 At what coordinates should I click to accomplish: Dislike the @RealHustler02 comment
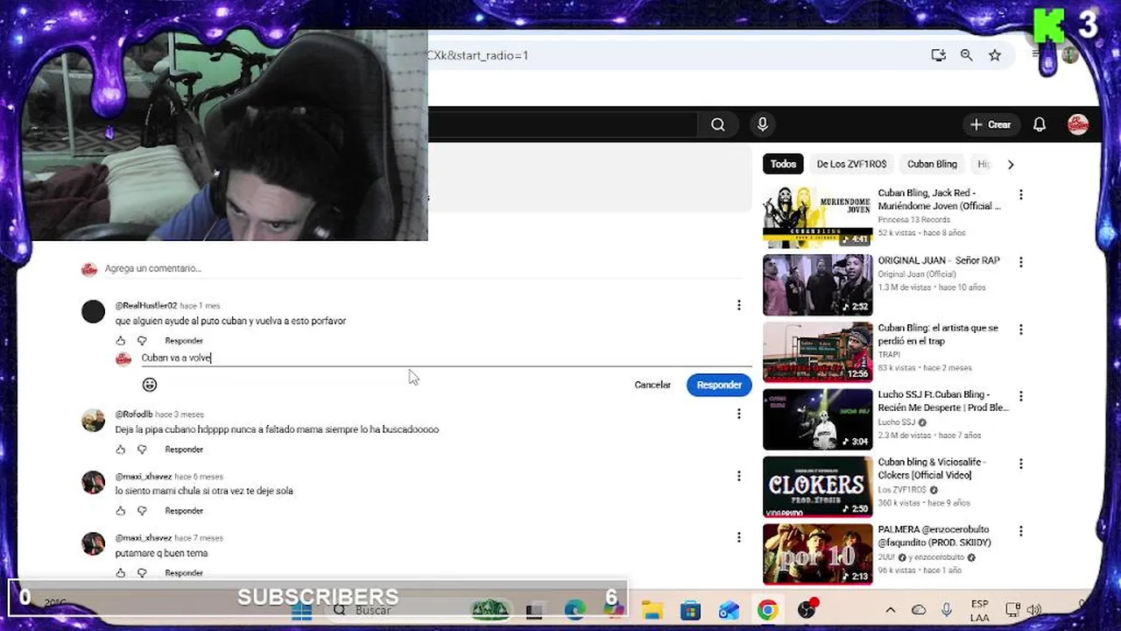(142, 341)
